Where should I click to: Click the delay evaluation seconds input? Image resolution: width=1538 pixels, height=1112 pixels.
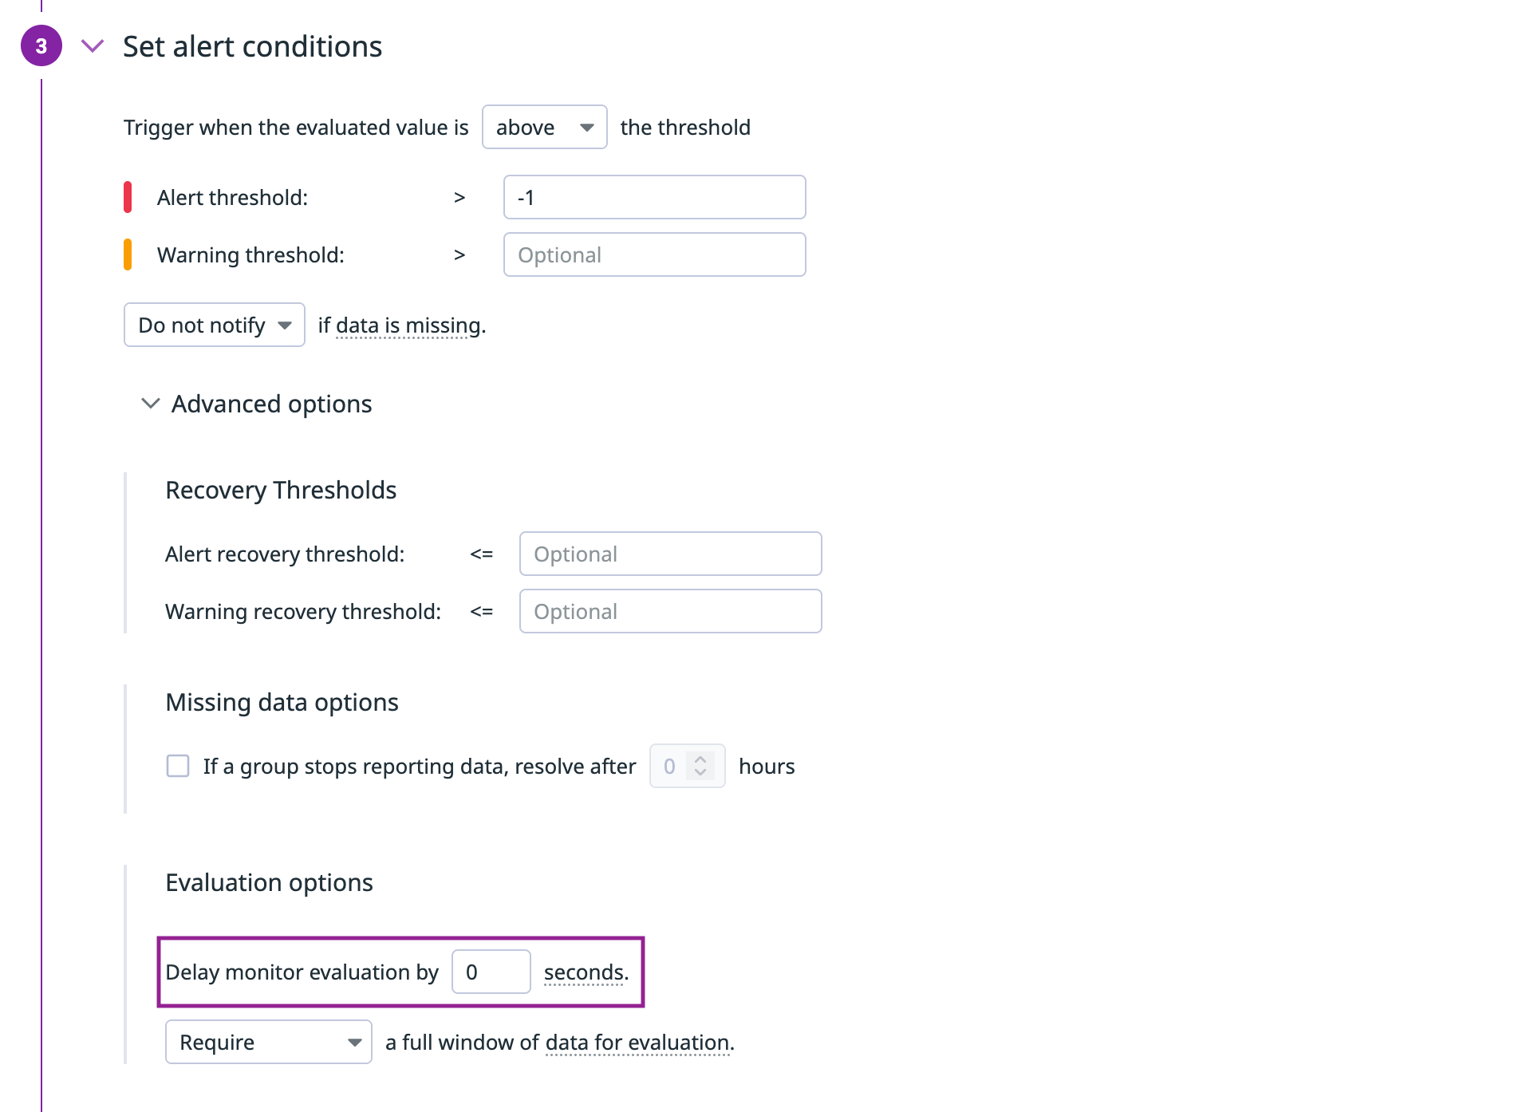point(491,972)
